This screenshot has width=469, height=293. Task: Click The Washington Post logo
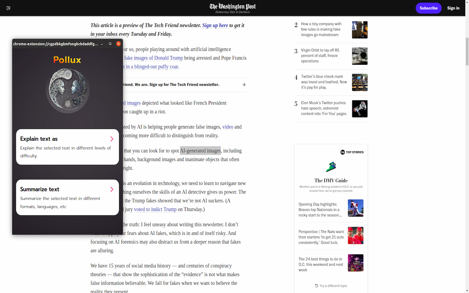(233, 6)
